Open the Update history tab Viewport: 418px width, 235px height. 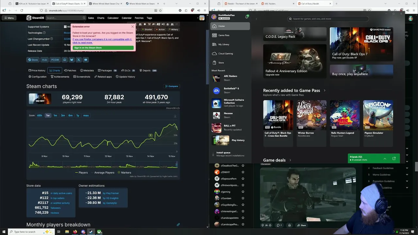pos(125,77)
